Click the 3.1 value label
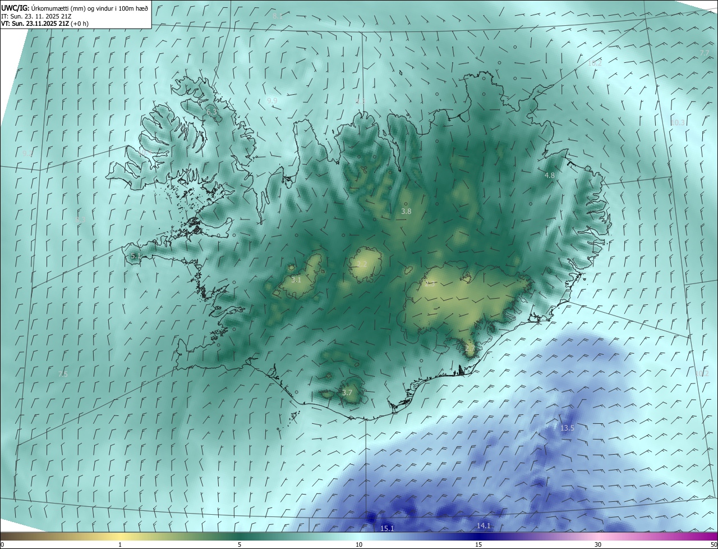718x549 pixels. 296,280
